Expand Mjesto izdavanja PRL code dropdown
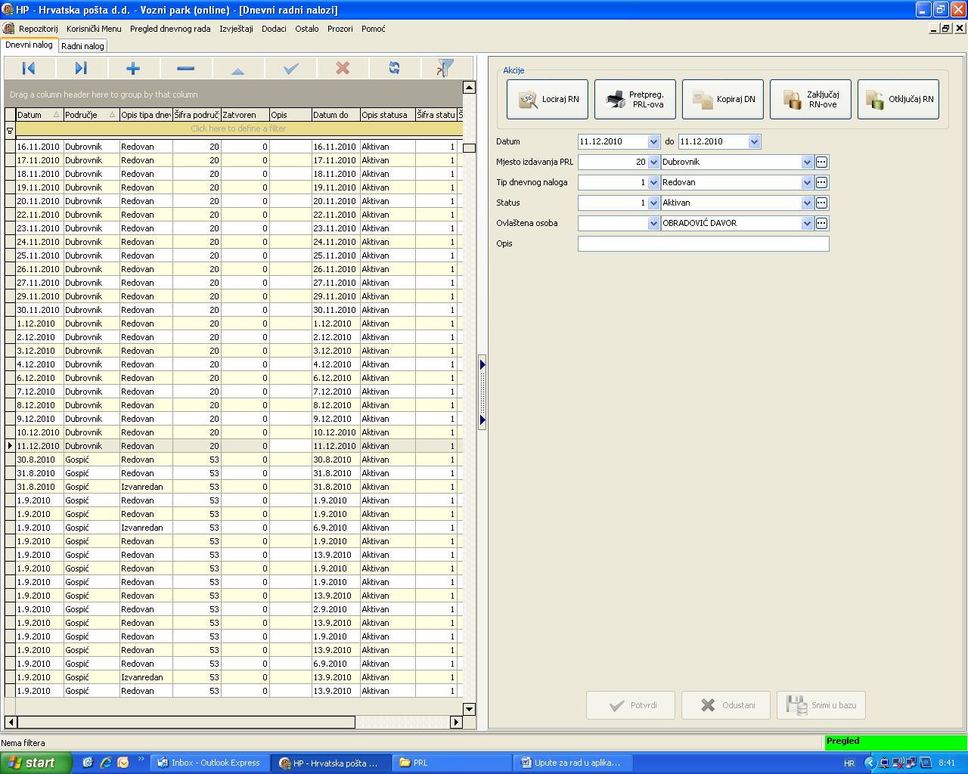968x774 pixels. click(x=653, y=162)
